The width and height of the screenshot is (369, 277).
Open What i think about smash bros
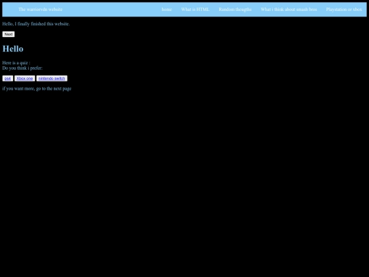click(289, 10)
